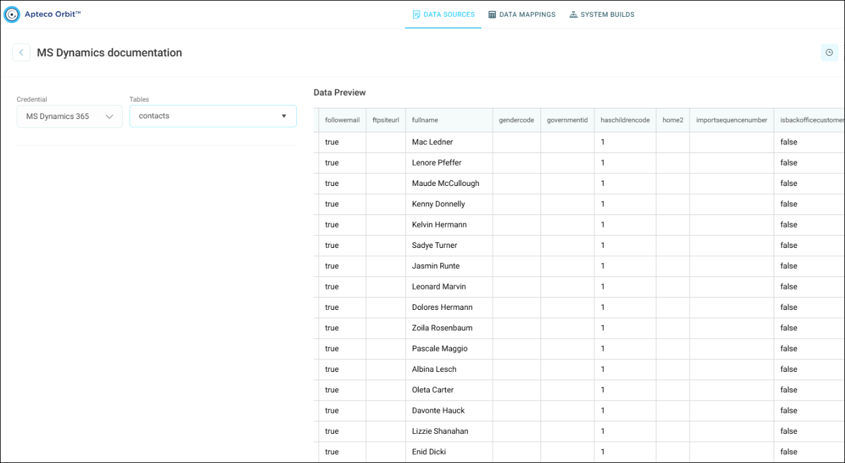
Task: Go back using the left chevron button
Action: tap(21, 53)
